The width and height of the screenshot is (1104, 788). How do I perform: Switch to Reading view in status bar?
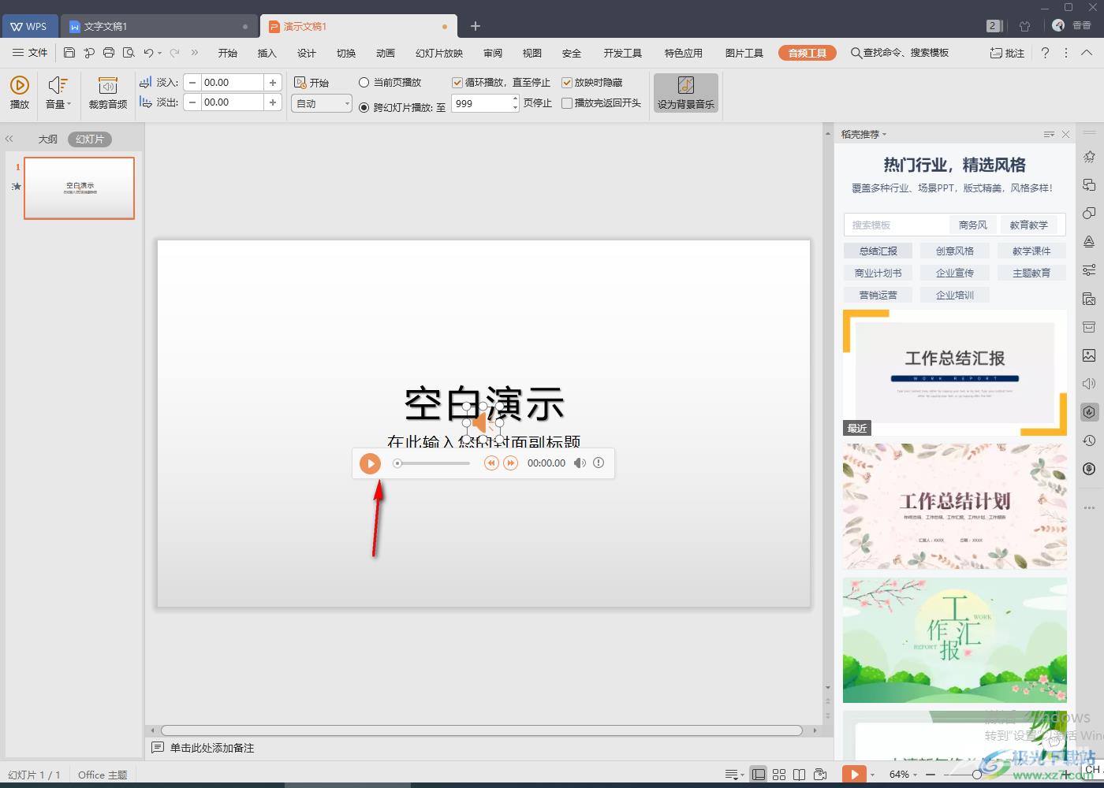[799, 775]
